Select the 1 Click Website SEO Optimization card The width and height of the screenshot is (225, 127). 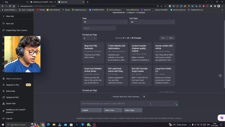click(x=117, y=53)
